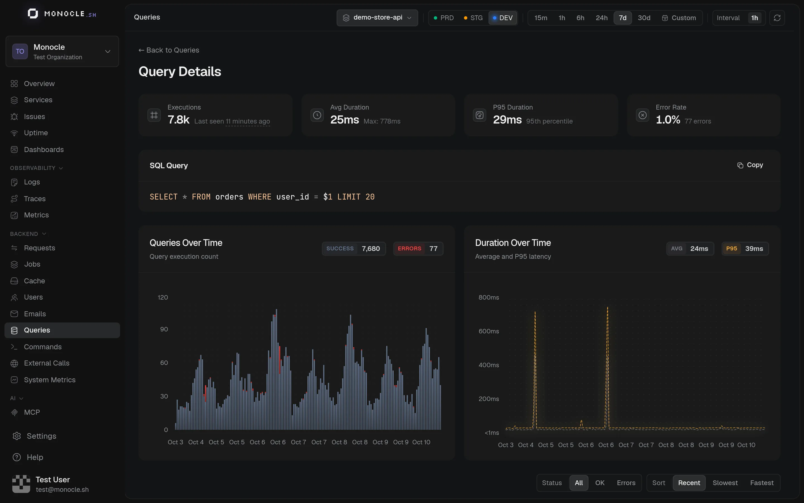Screen dimensions: 804x503
Task: Open the demo-store-api service dropdown
Action: (x=377, y=18)
